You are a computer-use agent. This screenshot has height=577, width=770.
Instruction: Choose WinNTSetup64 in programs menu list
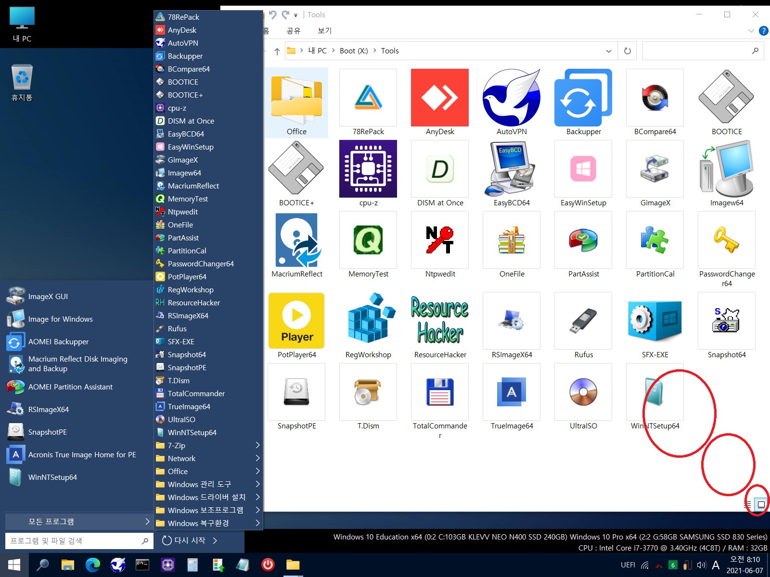[208, 432]
